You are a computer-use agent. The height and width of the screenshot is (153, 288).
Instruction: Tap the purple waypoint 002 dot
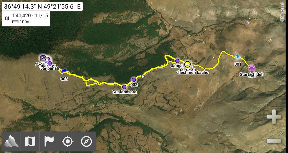click(x=134, y=80)
